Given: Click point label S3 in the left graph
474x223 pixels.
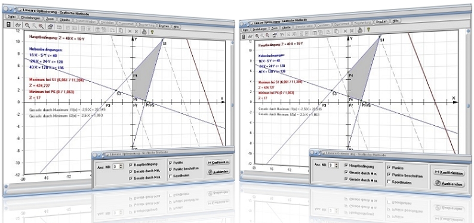Looking at the screenshot, I should pos(119,94).
